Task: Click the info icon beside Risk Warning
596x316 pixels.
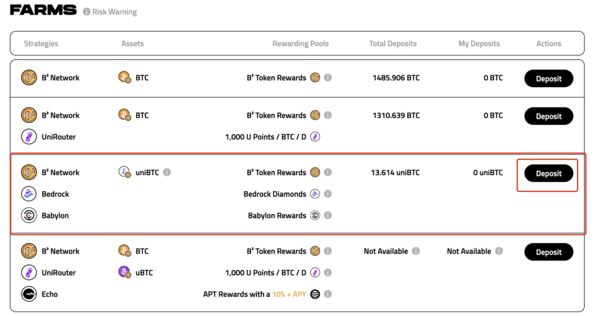Action: pos(86,12)
